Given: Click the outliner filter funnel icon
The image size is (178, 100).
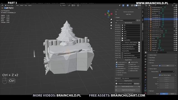Looking at the screenshot, I should pos(173,5).
